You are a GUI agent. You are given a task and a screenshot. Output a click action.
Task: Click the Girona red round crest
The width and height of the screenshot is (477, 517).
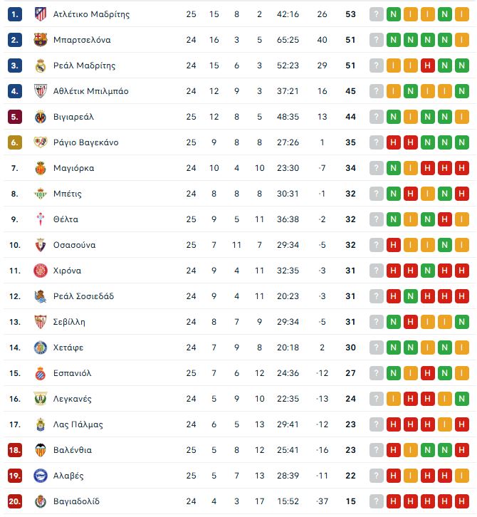click(x=40, y=271)
